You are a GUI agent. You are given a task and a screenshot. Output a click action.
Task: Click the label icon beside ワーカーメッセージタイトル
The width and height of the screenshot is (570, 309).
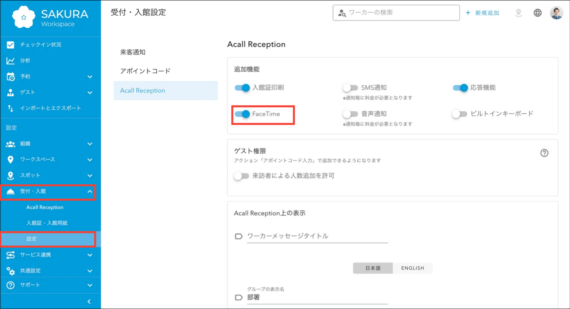pos(239,236)
